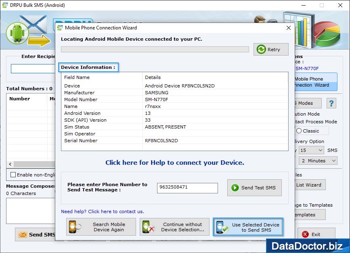Select the Sim Status row
The height and width of the screenshot is (253, 350).
point(174,127)
